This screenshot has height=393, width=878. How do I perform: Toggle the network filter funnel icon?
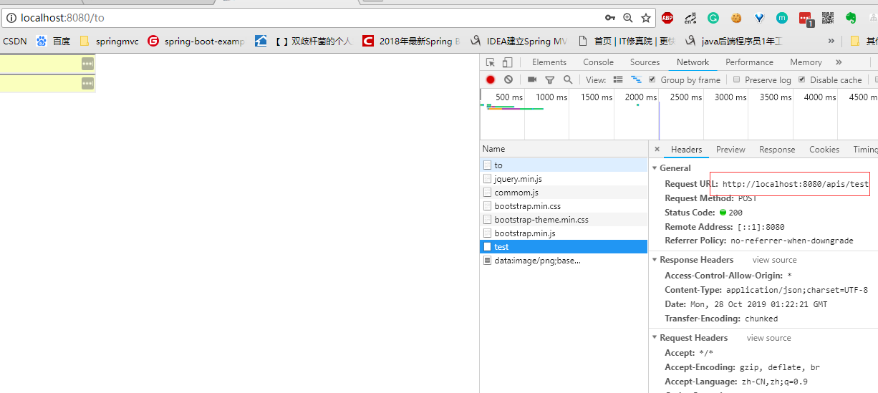pos(550,80)
